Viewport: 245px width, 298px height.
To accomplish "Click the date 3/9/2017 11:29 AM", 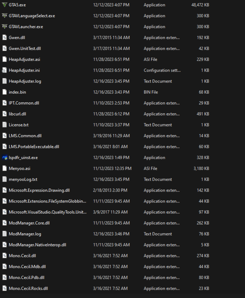I will point(110,212).
